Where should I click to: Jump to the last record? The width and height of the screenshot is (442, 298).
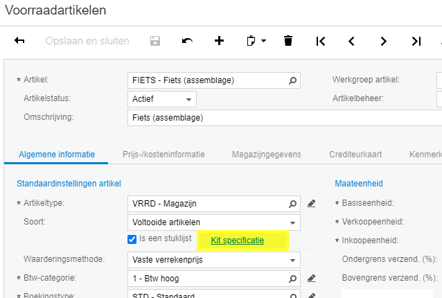click(x=416, y=41)
